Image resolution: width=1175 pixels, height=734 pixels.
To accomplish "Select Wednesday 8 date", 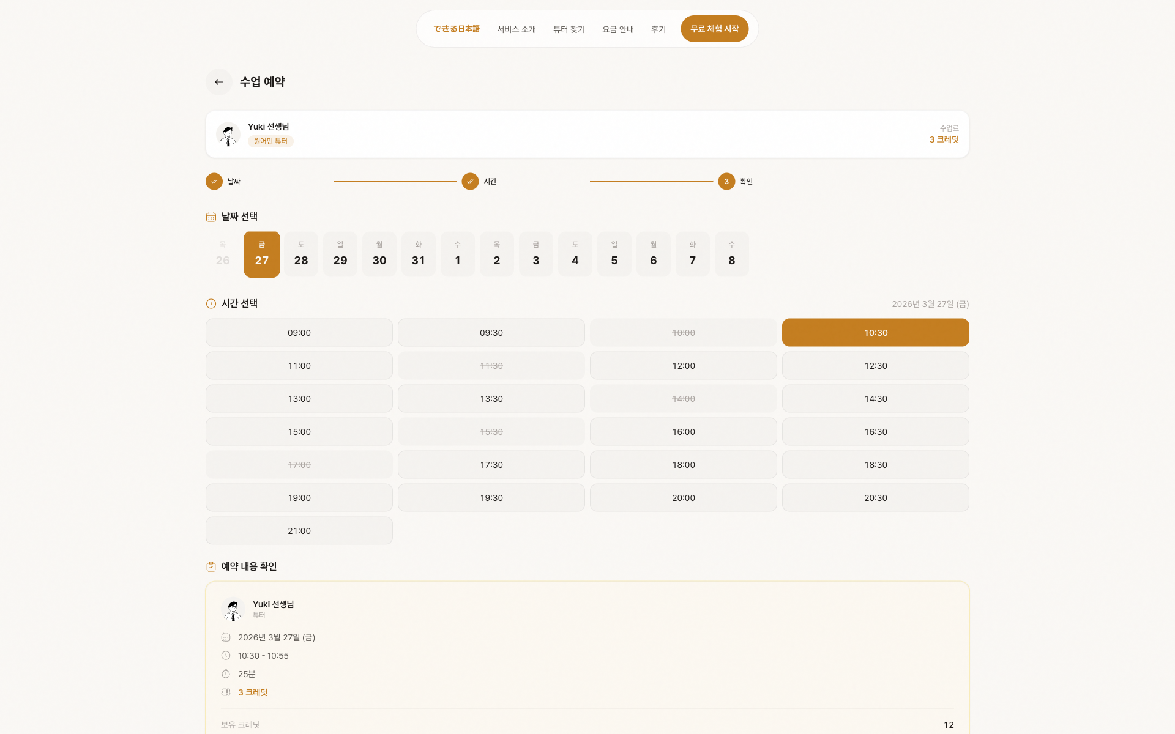I will pyautogui.click(x=732, y=254).
